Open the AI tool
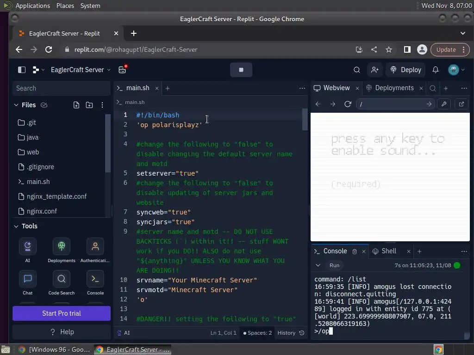The height and width of the screenshot is (355, 474). [x=27, y=250]
